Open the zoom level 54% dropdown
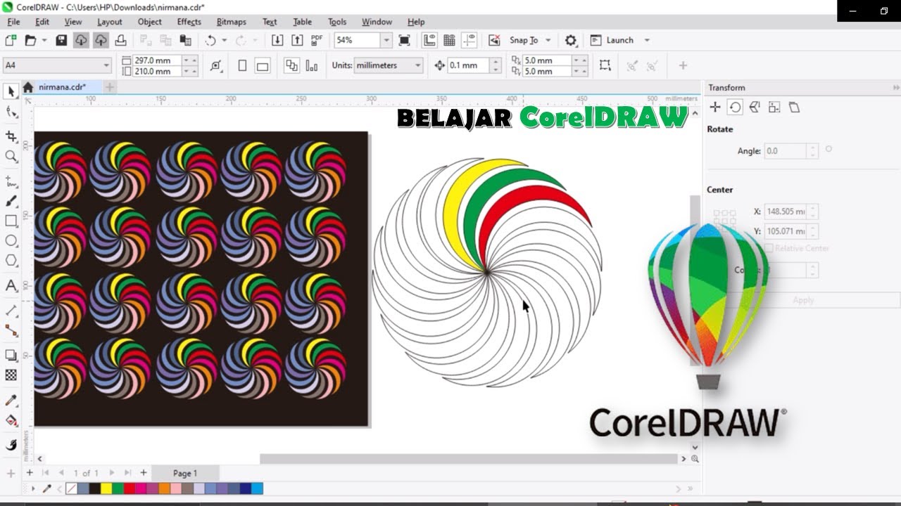 [x=386, y=40]
